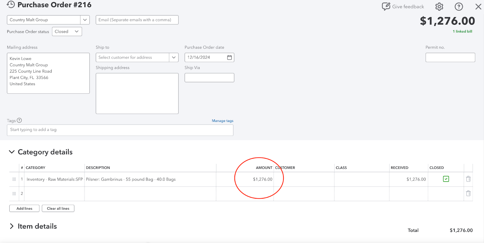Click the DESCRIPTION column header

pos(98,168)
